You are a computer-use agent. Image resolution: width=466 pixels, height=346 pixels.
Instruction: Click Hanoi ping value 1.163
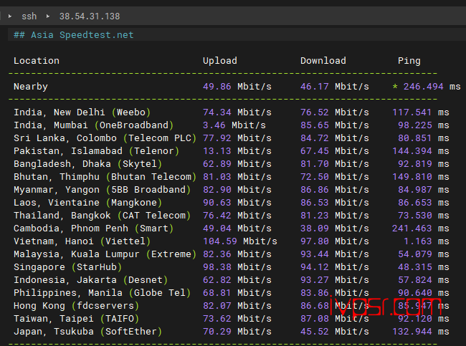[x=417, y=241]
